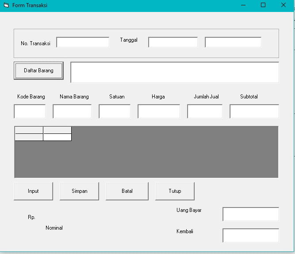The width and height of the screenshot is (295, 254).
Task: Focus the Kode Barang input box
Action: tap(30, 112)
